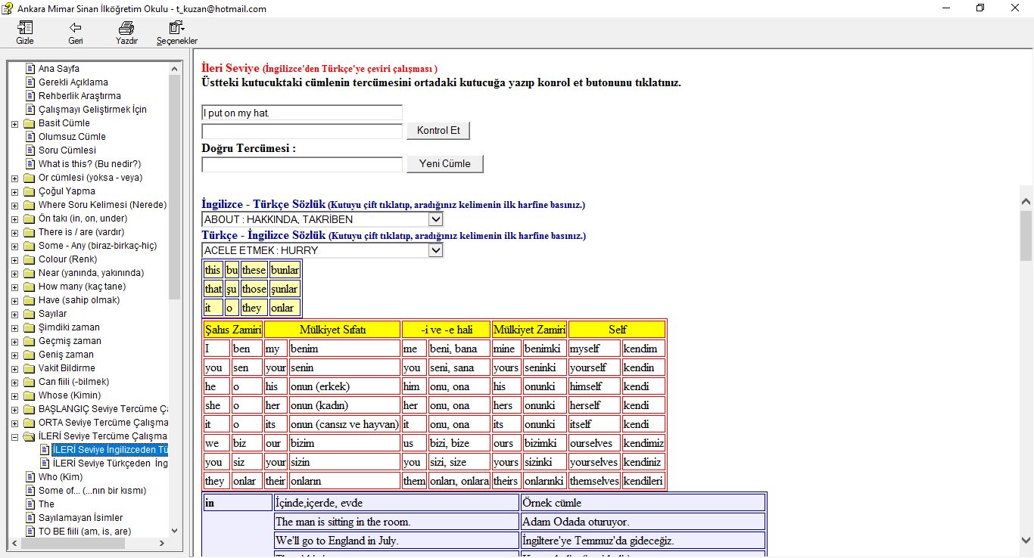Click the Geçmiş zaman folder icon
Image resolution: width=1034 pixels, height=558 pixels.
[x=30, y=341]
